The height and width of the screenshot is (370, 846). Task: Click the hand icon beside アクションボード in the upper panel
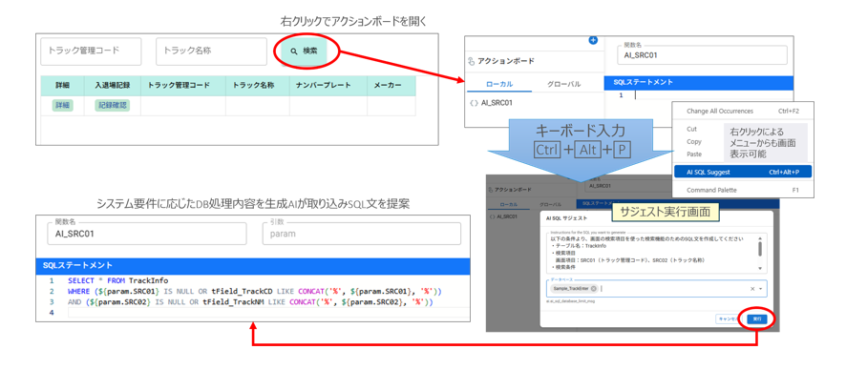click(472, 61)
